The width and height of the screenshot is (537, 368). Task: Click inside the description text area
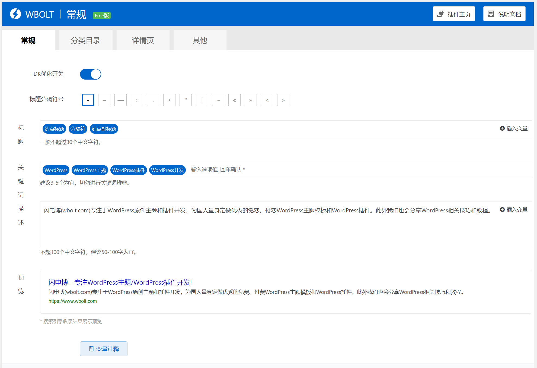[244, 225]
